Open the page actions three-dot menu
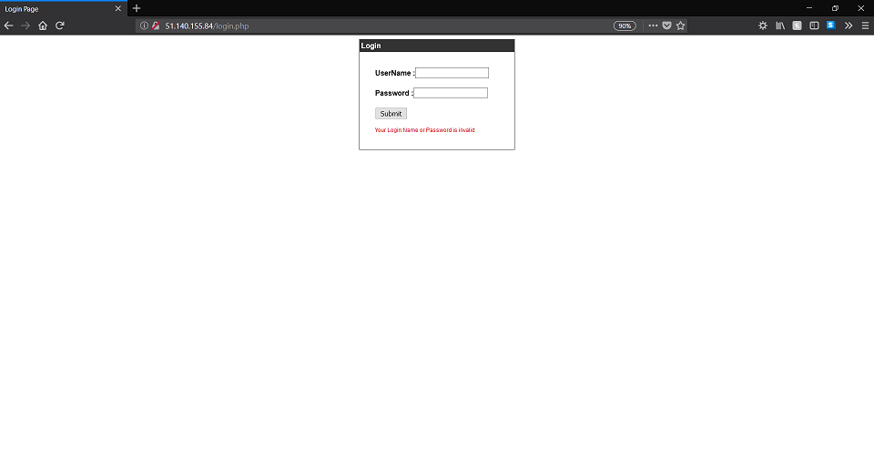The image size is (874, 469). click(653, 25)
